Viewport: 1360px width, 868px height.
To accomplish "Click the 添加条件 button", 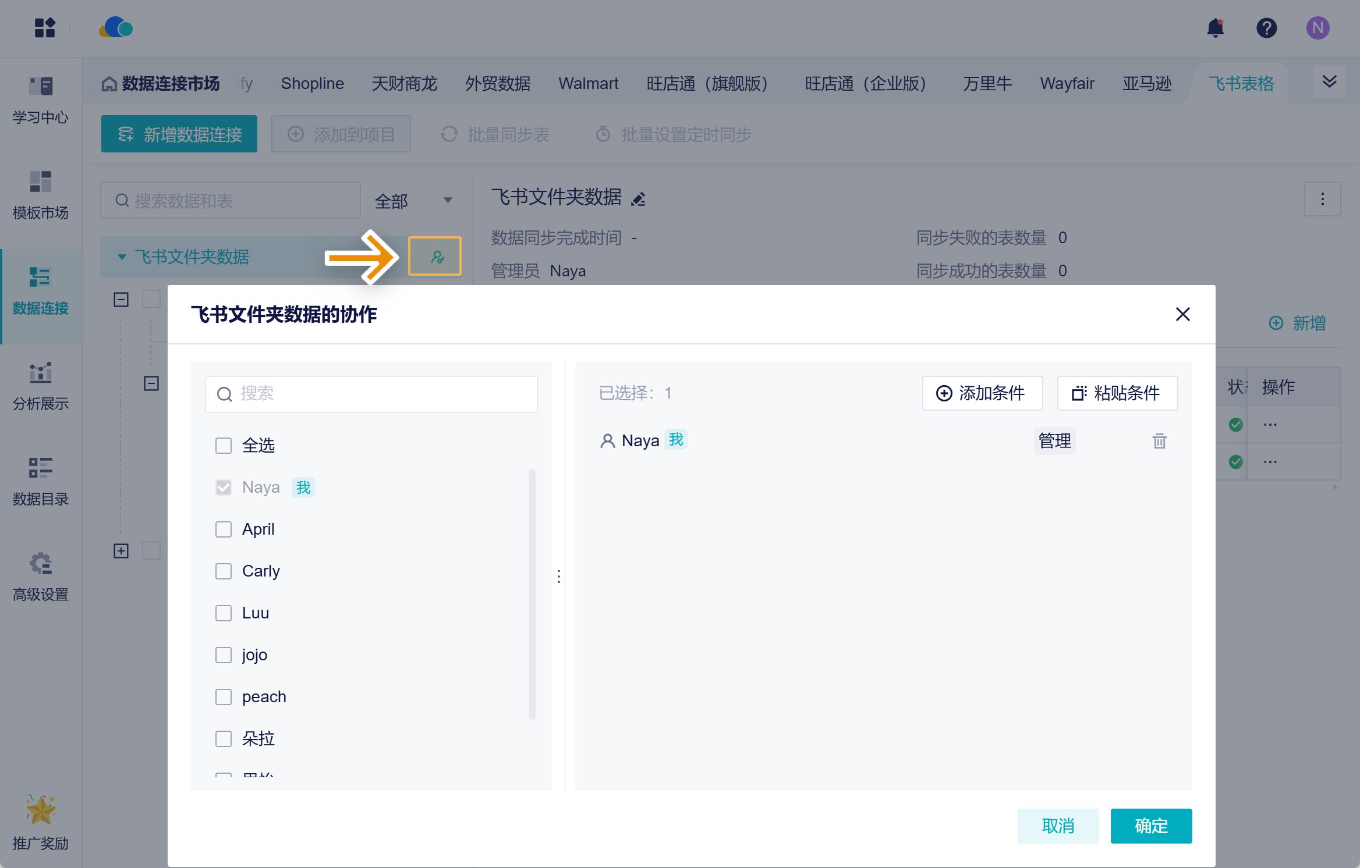I will (982, 393).
